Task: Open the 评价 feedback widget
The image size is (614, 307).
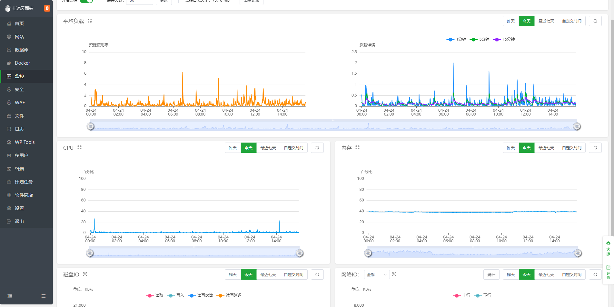Action: (x=608, y=272)
